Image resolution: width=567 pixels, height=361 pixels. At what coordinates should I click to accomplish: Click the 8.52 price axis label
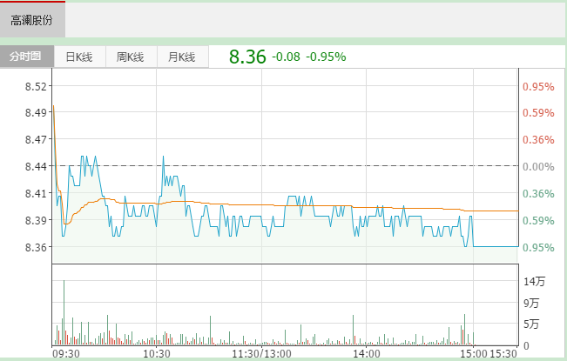37,86
